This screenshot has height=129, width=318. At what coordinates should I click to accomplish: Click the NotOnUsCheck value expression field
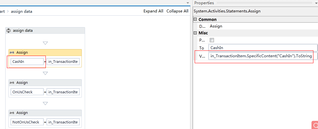click(x=63, y=122)
